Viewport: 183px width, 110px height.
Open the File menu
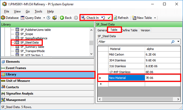point(7,11)
